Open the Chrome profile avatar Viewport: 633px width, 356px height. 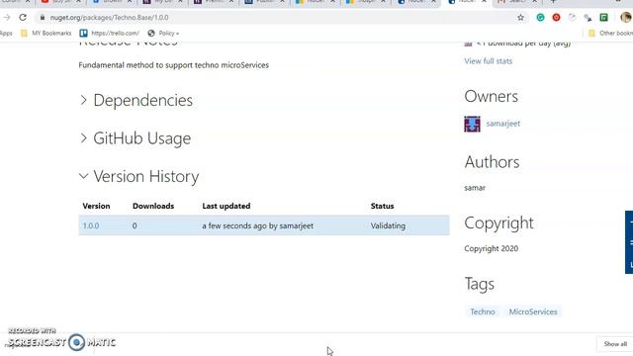(626, 17)
